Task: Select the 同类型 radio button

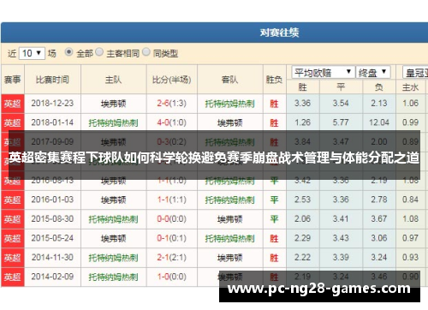Action: pyautogui.click(x=146, y=52)
